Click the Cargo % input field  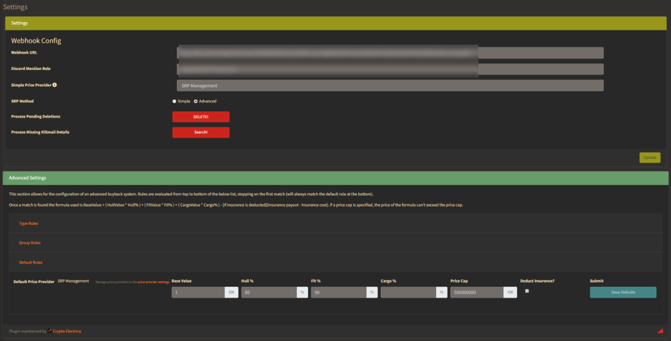click(x=407, y=292)
